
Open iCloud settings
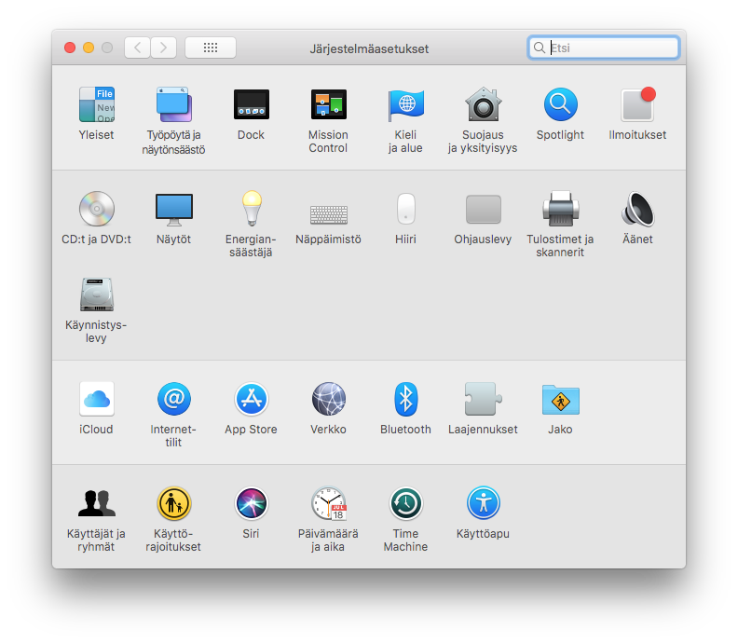tap(96, 400)
